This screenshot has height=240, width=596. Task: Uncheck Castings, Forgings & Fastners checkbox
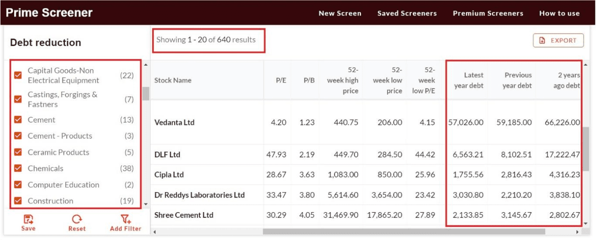coord(18,100)
